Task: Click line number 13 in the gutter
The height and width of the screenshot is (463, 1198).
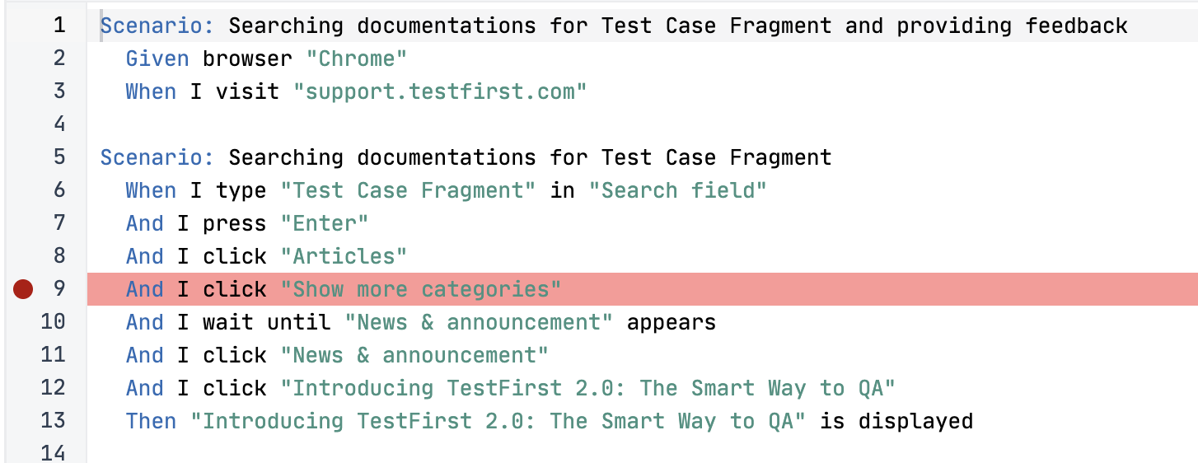Action: click(x=53, y=421)
